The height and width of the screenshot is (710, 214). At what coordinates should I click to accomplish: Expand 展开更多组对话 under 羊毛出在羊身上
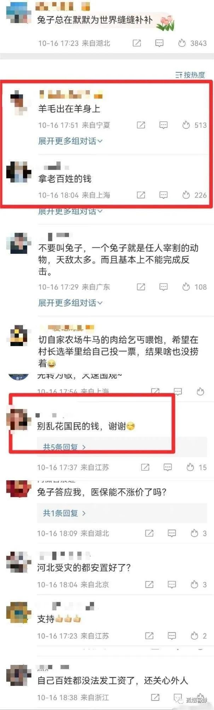[x=70, y=141]
